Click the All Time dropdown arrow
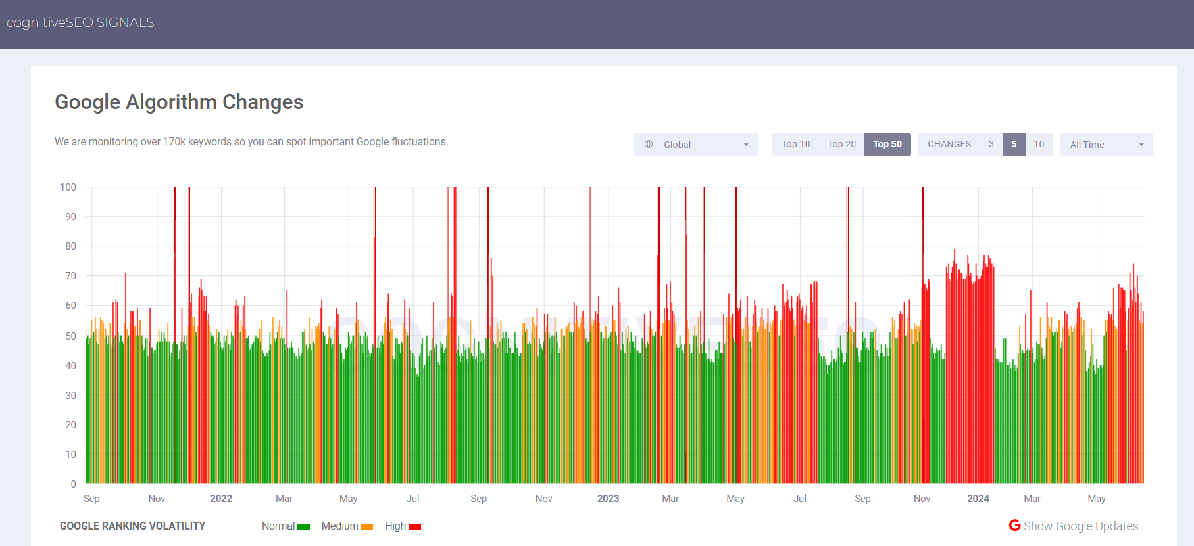1194x546 pixels. (1141, 145)
